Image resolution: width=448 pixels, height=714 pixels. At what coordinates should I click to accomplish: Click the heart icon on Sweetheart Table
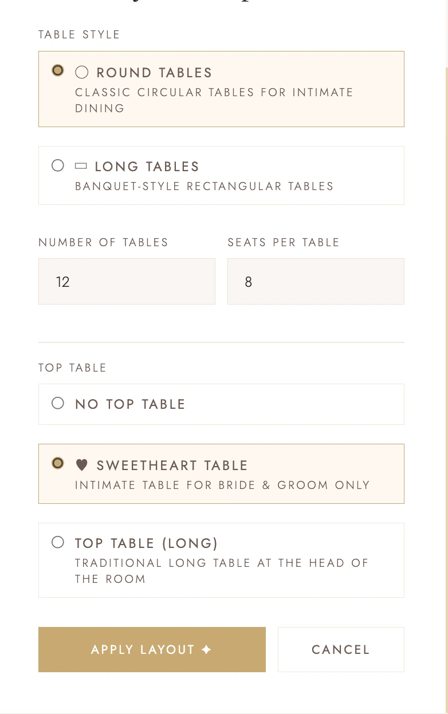82,465
